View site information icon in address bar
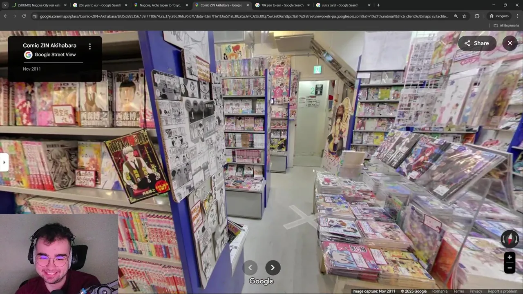 coord(35,16)
